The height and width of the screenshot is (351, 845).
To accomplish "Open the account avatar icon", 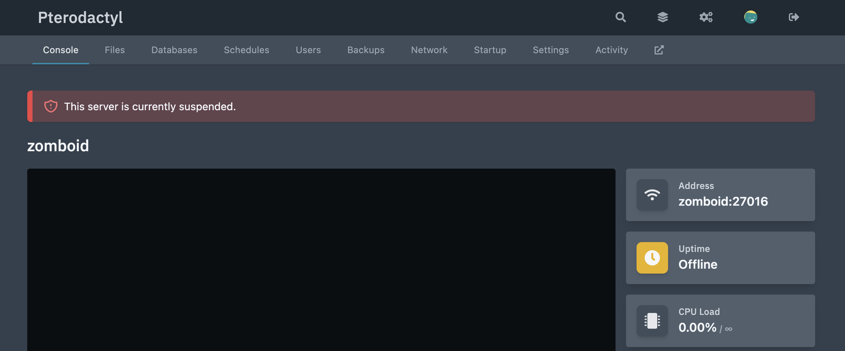I will pyautogui.click(x=750, y=17).
